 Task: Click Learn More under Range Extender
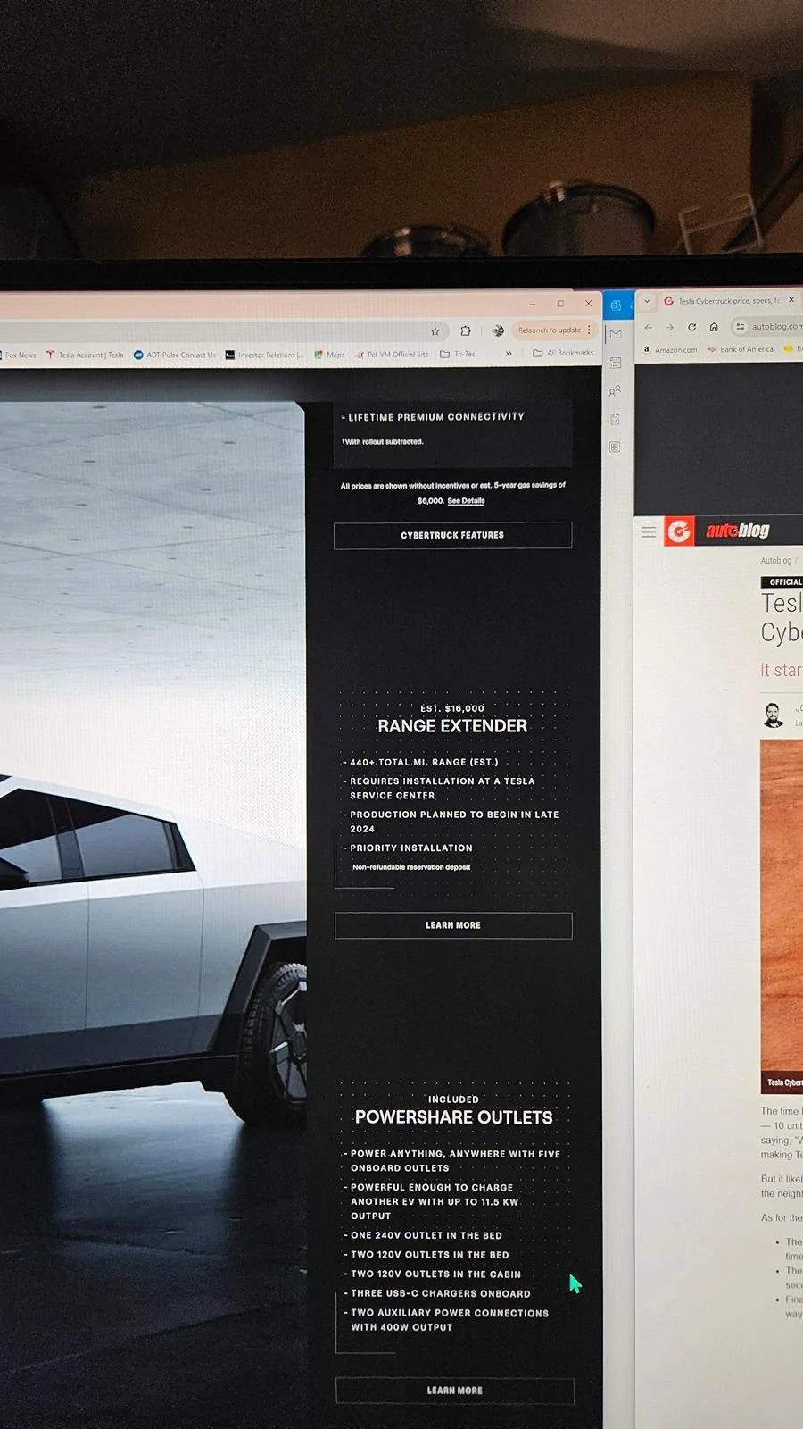click(x=453, y=925)
